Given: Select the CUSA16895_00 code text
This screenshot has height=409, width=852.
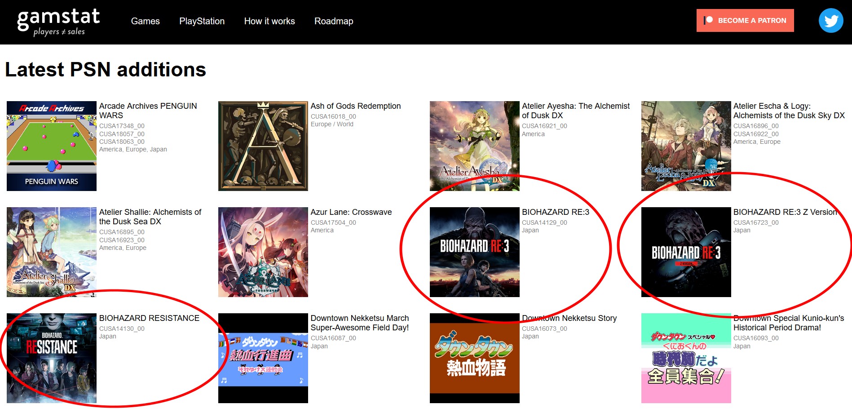Looking at the screenshot, I should [x=122, y=232].
